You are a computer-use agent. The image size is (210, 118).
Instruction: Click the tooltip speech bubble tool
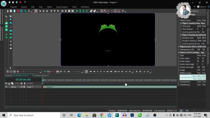[11, 49]
